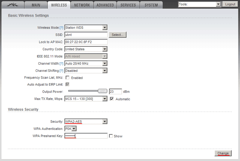The width and height of the screenshot is (240, 161).
Task: Open the Ubiquiti logo tab
Action: coord(13,5)
